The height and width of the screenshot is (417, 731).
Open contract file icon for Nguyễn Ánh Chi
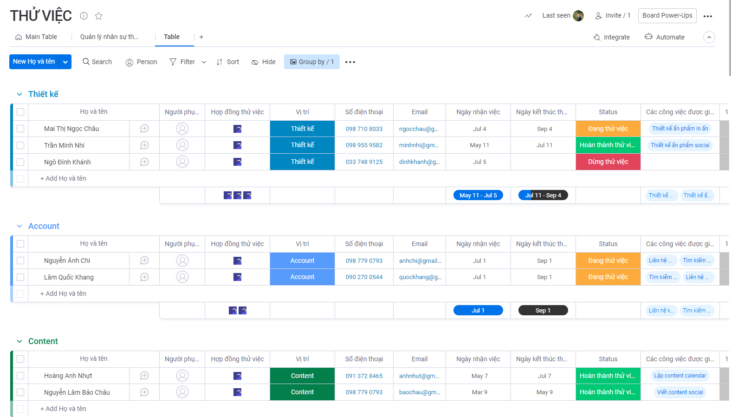(237, 261)
